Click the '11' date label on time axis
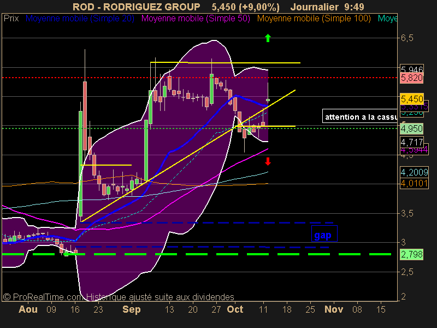Image resolution: width=437 pixels, height=328 pixels. click(x=263, y=309)
